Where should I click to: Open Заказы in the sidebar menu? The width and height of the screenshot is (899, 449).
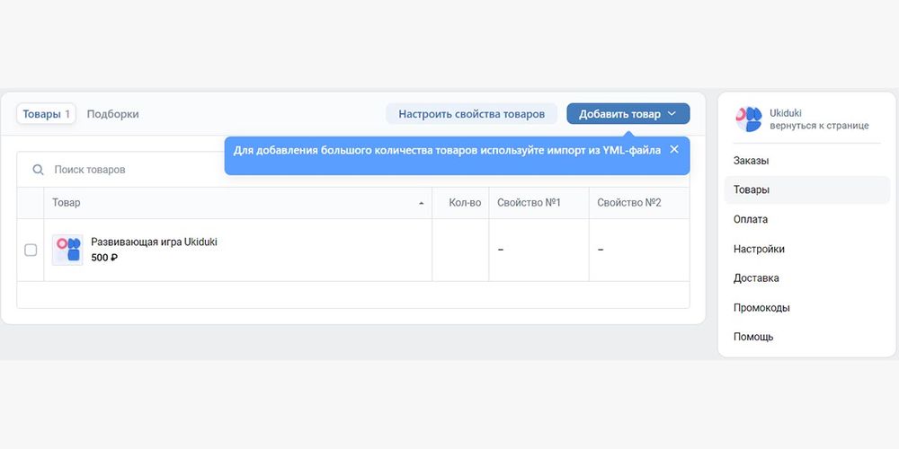[751, 161]
